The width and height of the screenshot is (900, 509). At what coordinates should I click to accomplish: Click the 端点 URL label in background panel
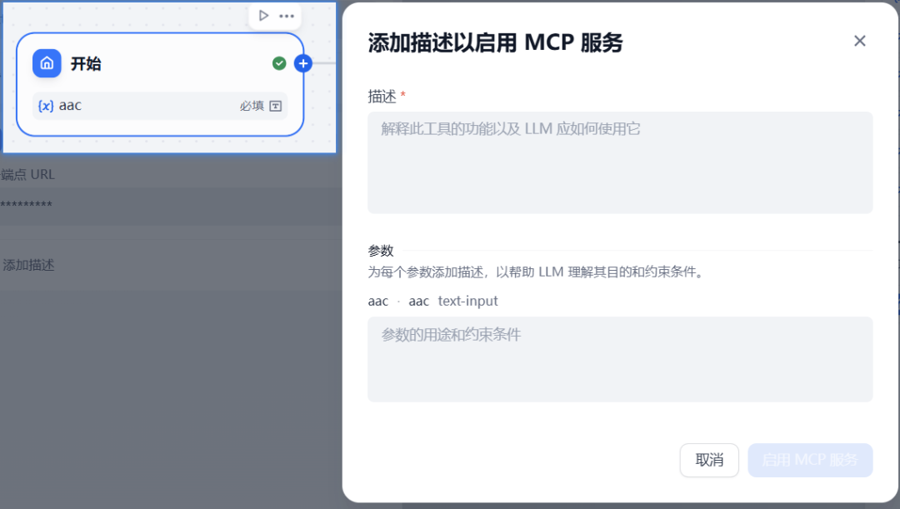(x=27, y=174)
